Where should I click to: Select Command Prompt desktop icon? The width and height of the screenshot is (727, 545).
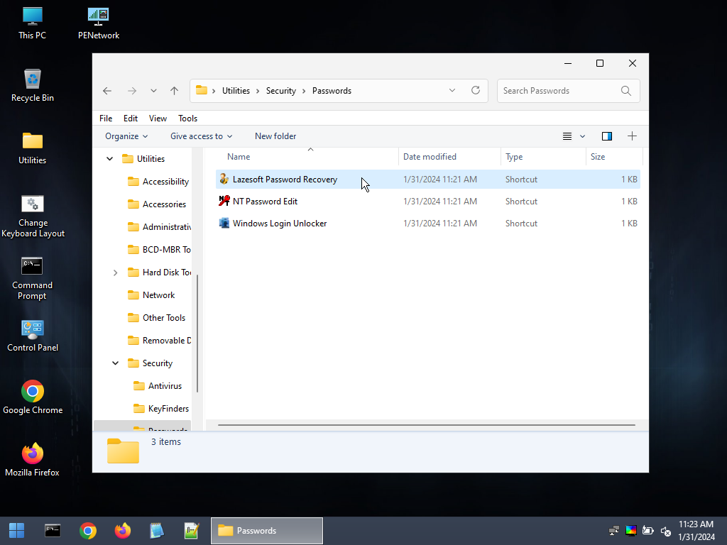[33, 278]
